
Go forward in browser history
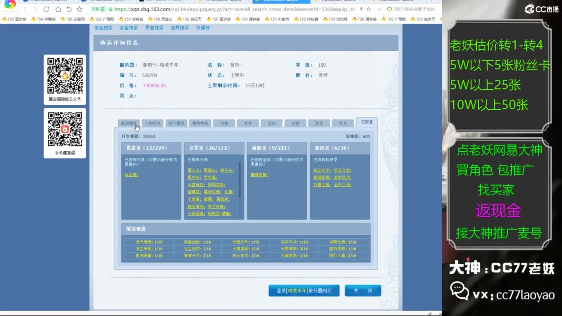coord(36,9)
